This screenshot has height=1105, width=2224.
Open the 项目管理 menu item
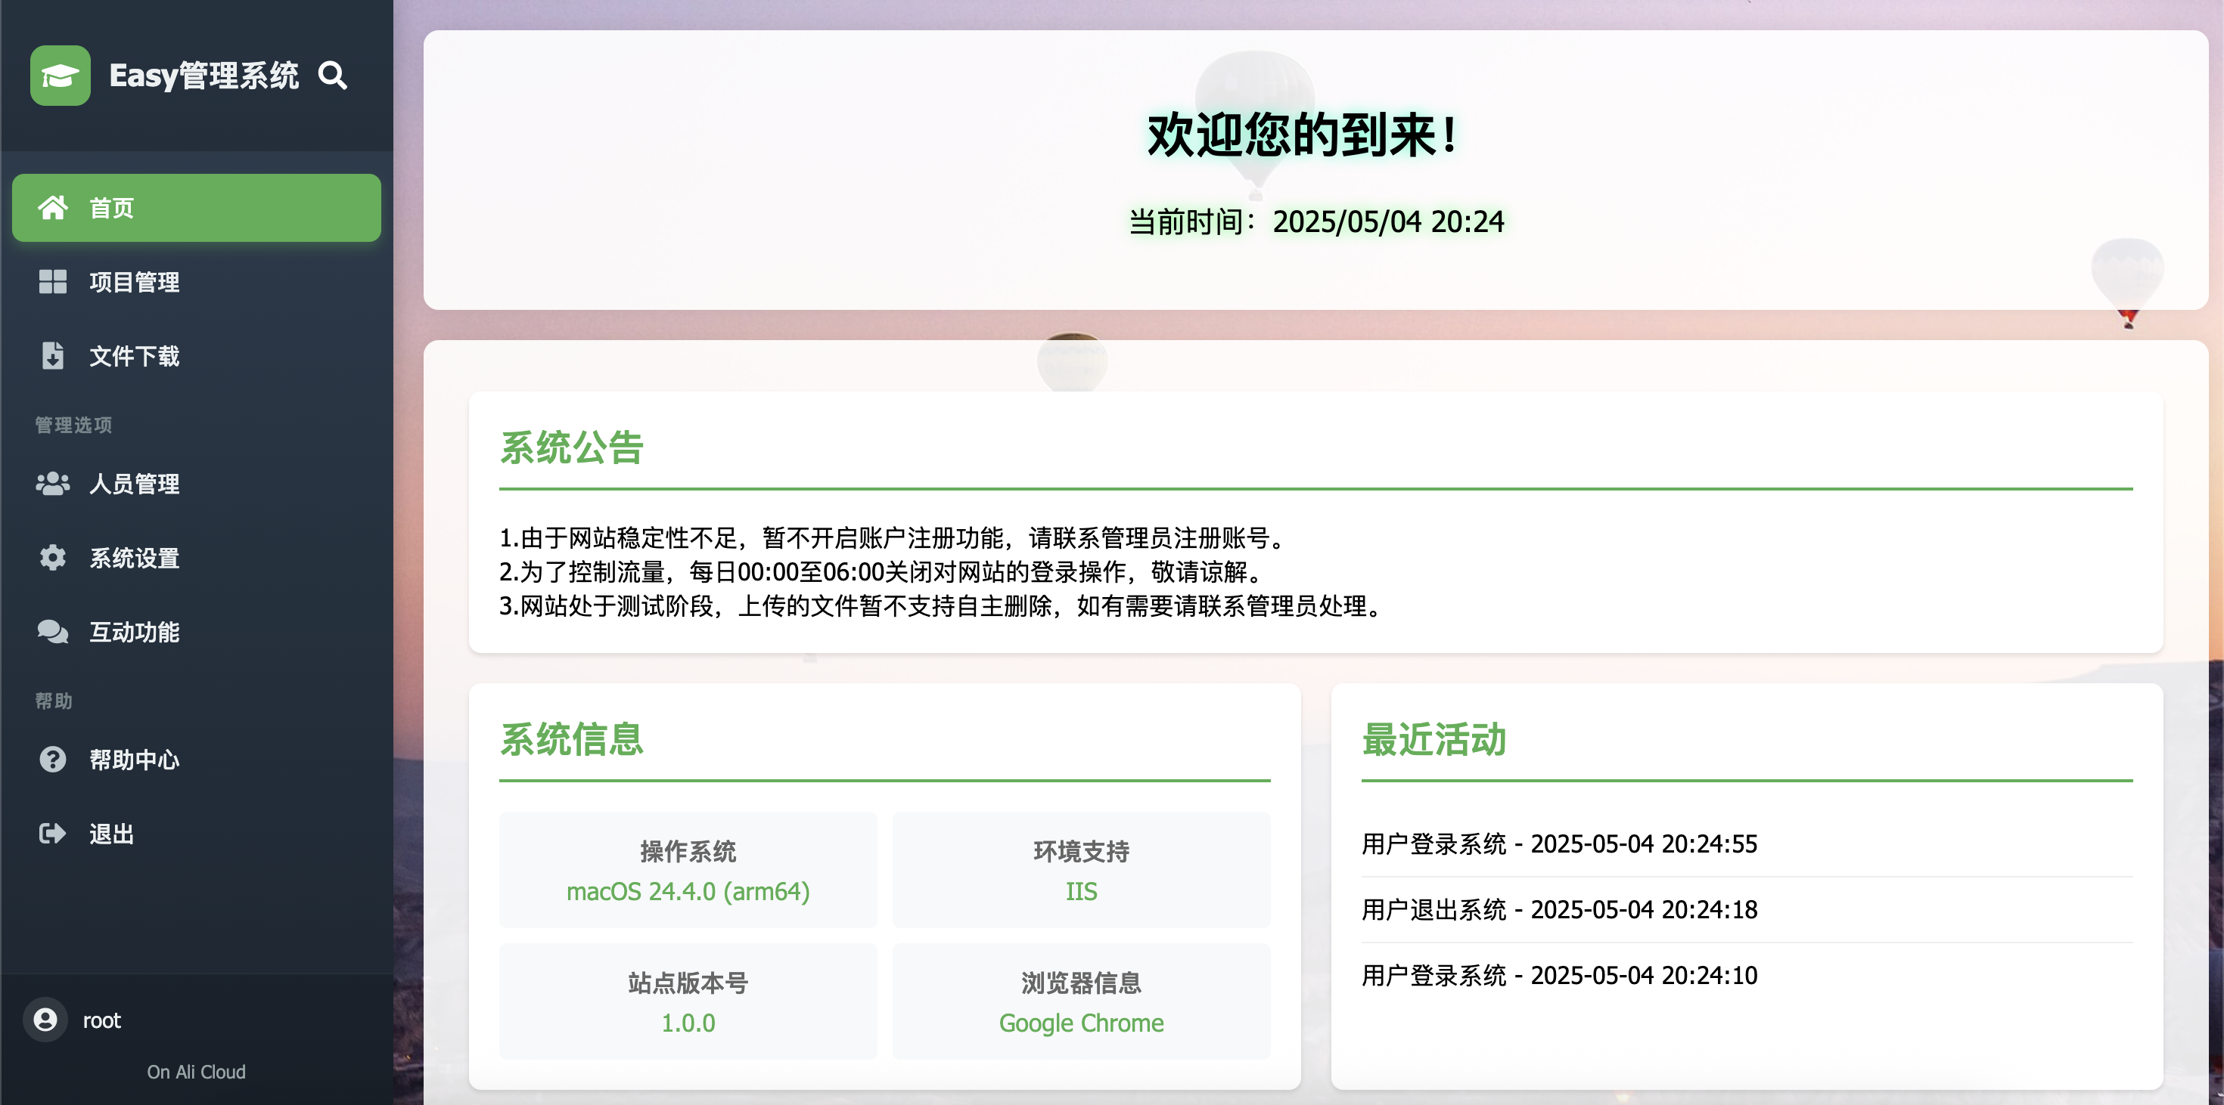click(x=135, y=282)
